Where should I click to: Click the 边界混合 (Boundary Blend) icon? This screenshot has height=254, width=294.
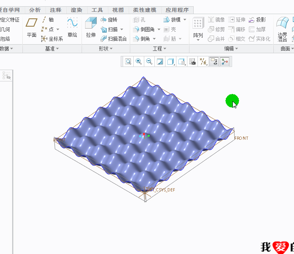[x=282, y=29]
